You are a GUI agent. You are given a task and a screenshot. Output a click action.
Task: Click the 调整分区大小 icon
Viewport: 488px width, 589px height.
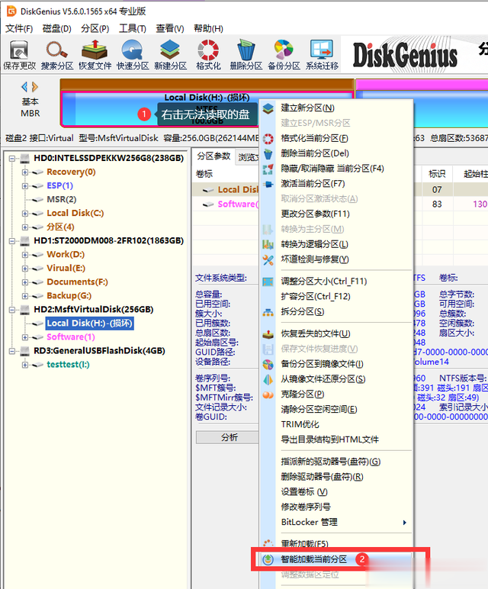click(x=268, y=282)
